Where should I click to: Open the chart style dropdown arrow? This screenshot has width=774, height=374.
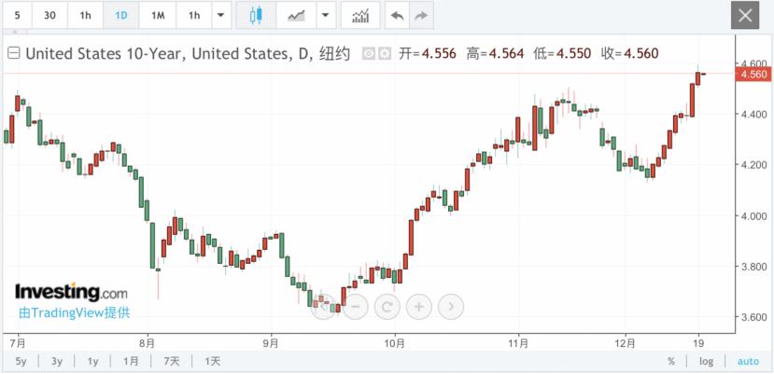click(x=325, y=15)
